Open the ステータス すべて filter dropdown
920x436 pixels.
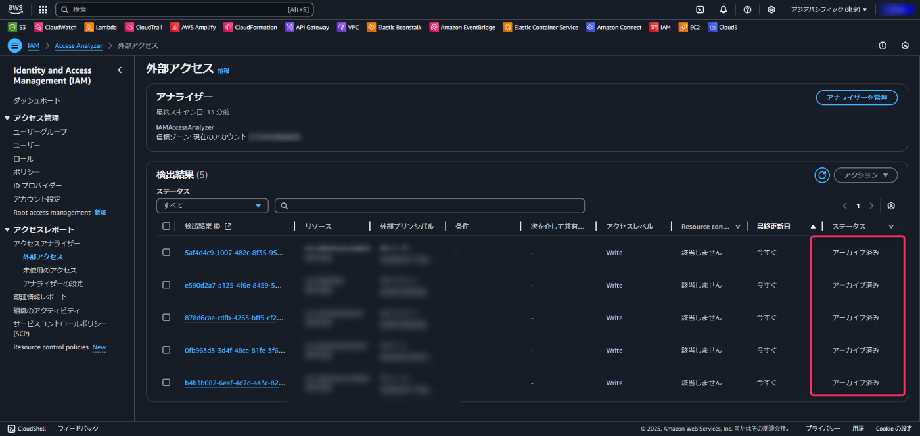[212, 206]
